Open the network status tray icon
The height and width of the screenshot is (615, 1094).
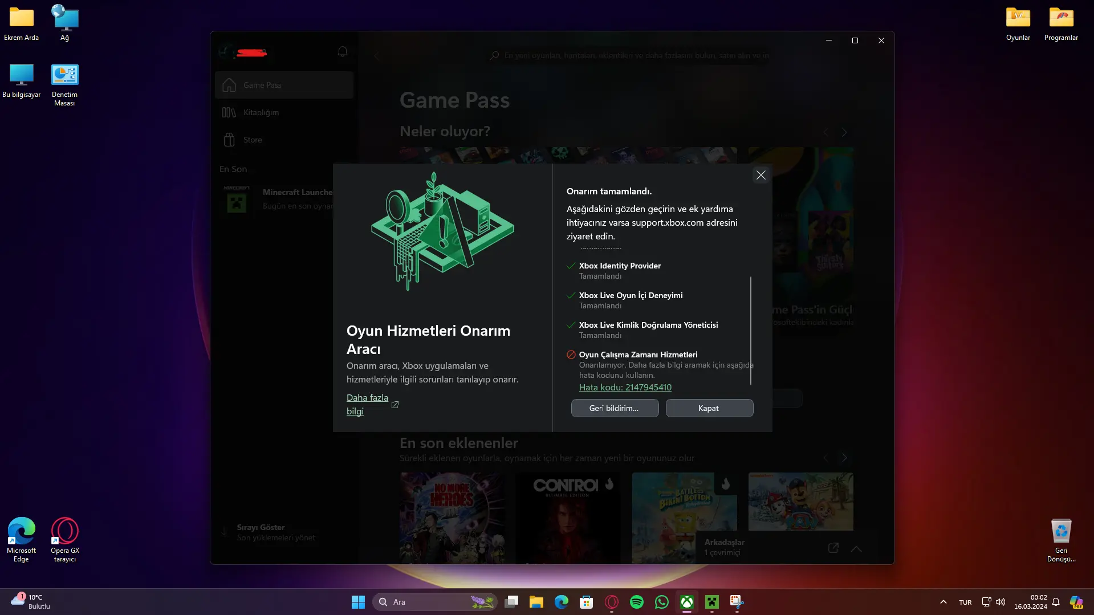pyautogui.click(x=986, y=602)
